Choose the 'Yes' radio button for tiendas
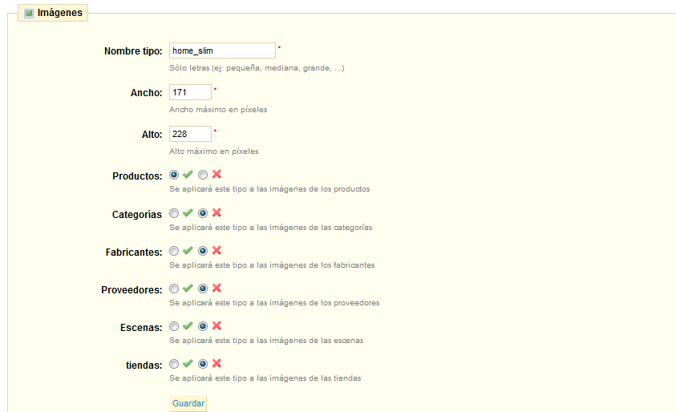Viewport: 676px width, 412px height. (174, 364)
